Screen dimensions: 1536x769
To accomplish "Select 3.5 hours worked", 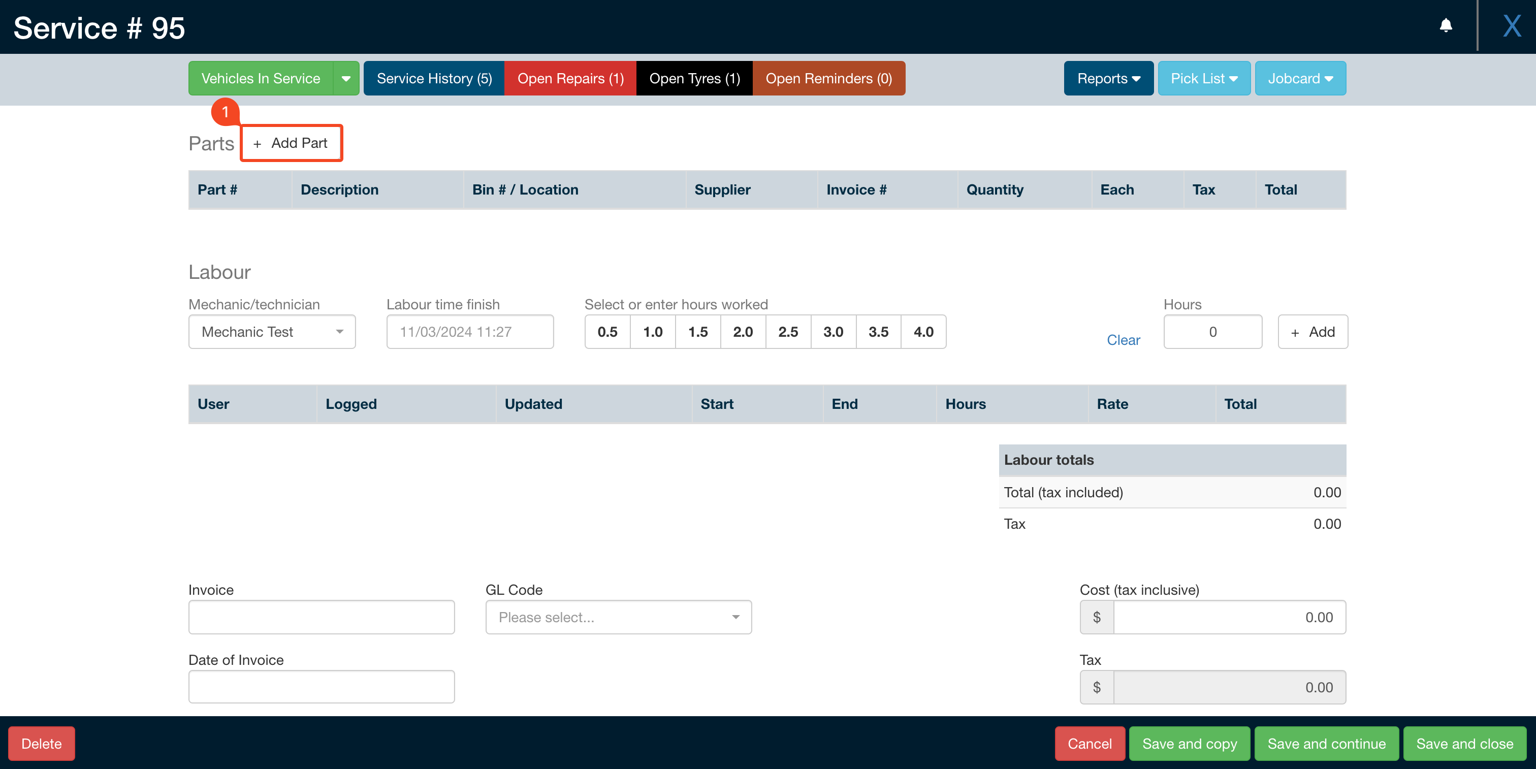I will [878, 332].
